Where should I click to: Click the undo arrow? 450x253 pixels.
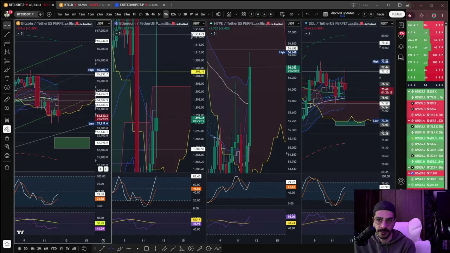308,14
